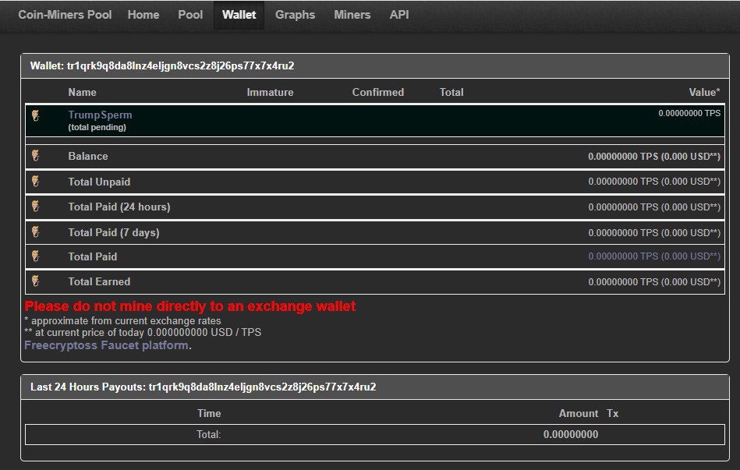Image resolution: width=740 pixels, height=470 pixels.
Task: Click the coin icon beside TrumpSperm
Action: point(35,115)
